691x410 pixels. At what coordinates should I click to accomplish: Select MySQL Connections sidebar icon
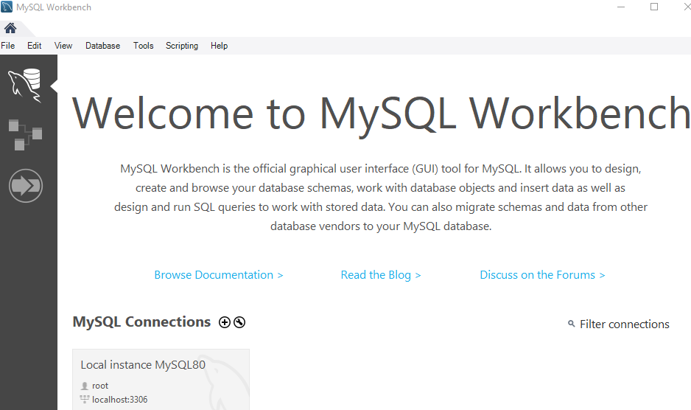(x=25, y=83)
